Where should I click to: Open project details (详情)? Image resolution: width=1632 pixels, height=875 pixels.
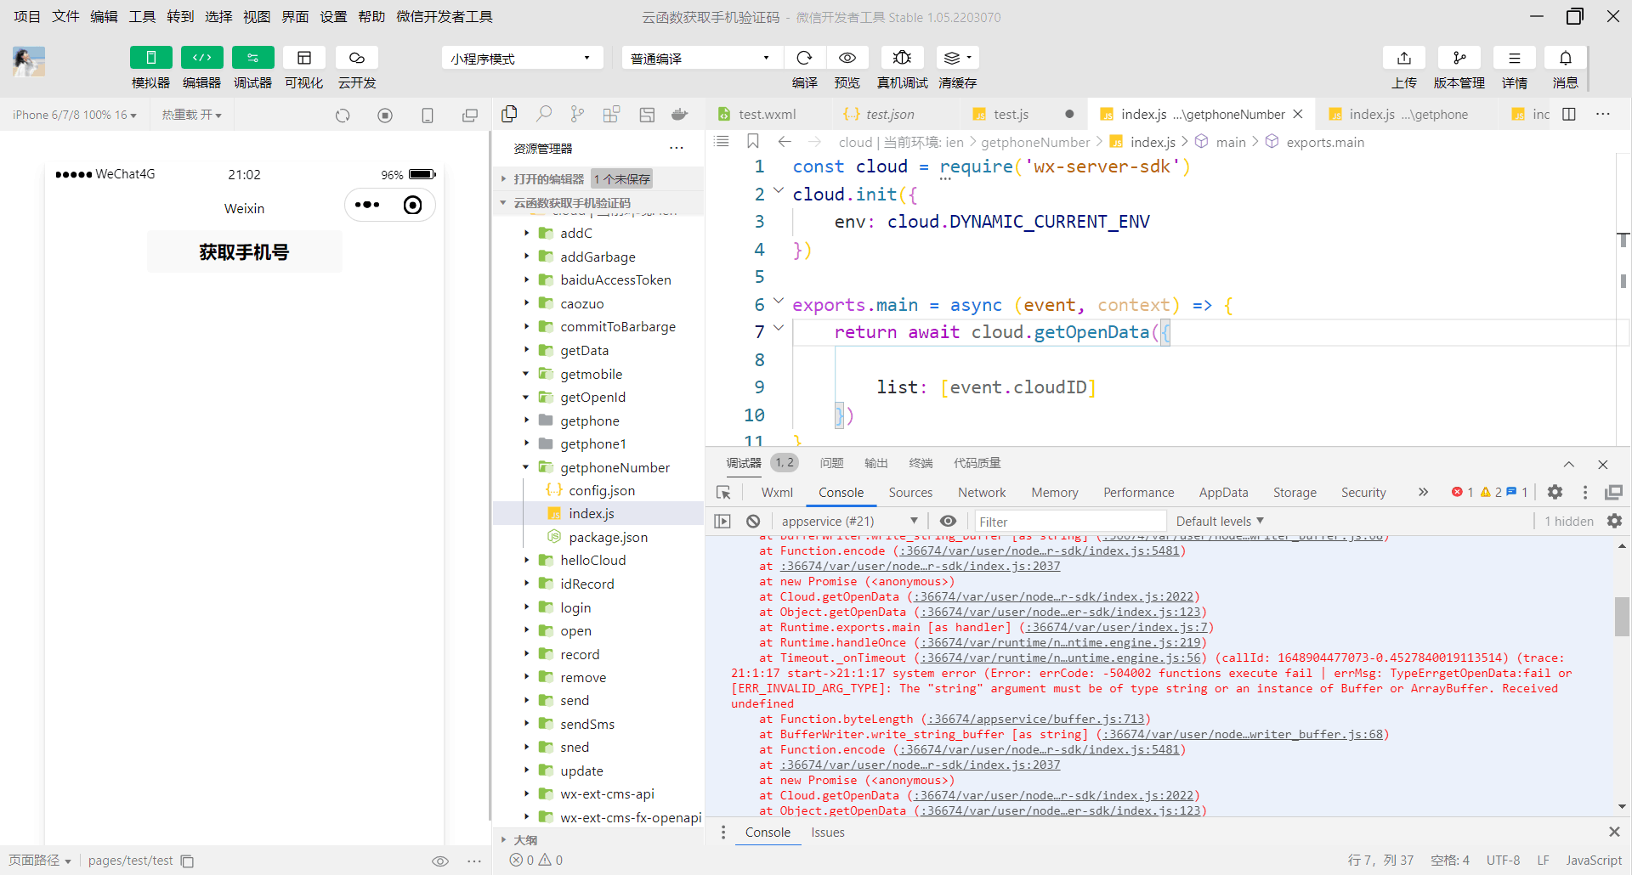click(1515, 58)
